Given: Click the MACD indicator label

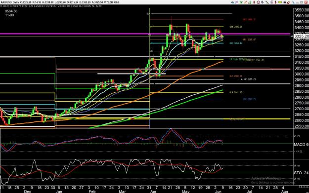Looking at the screenshot, I should point(301,145).
